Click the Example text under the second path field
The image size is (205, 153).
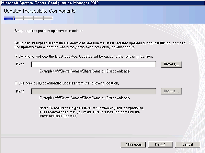pos(85,98)
